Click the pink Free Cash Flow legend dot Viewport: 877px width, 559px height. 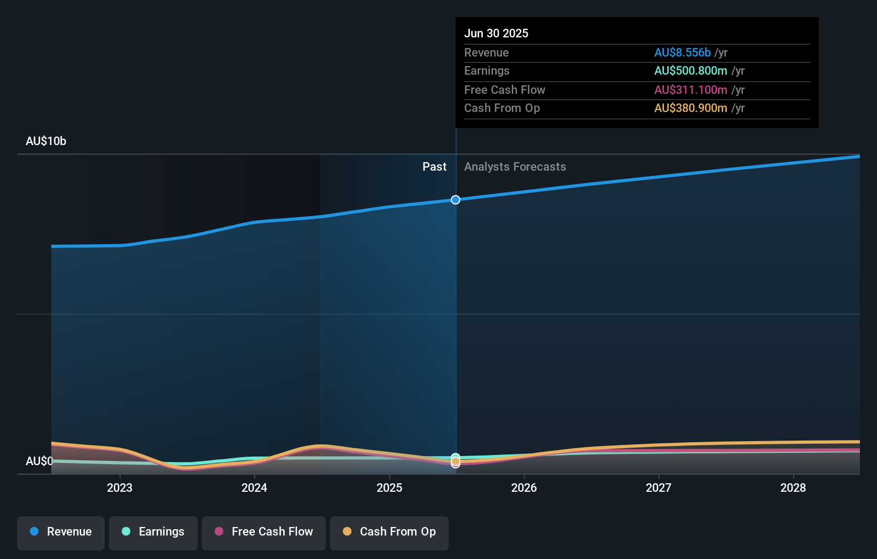tap(219, 531)
